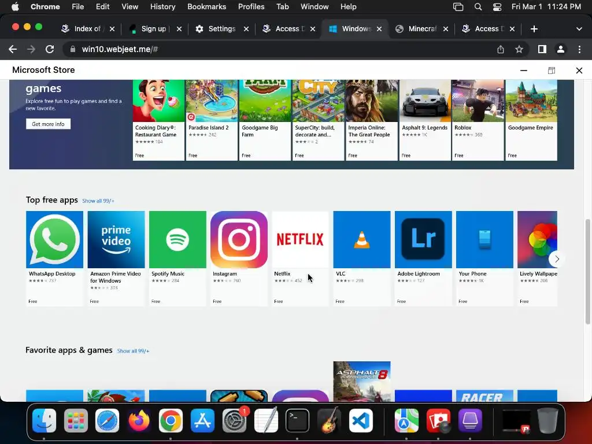Open App Store from the Dock
The image size is (592, 444).
[202, 420]
